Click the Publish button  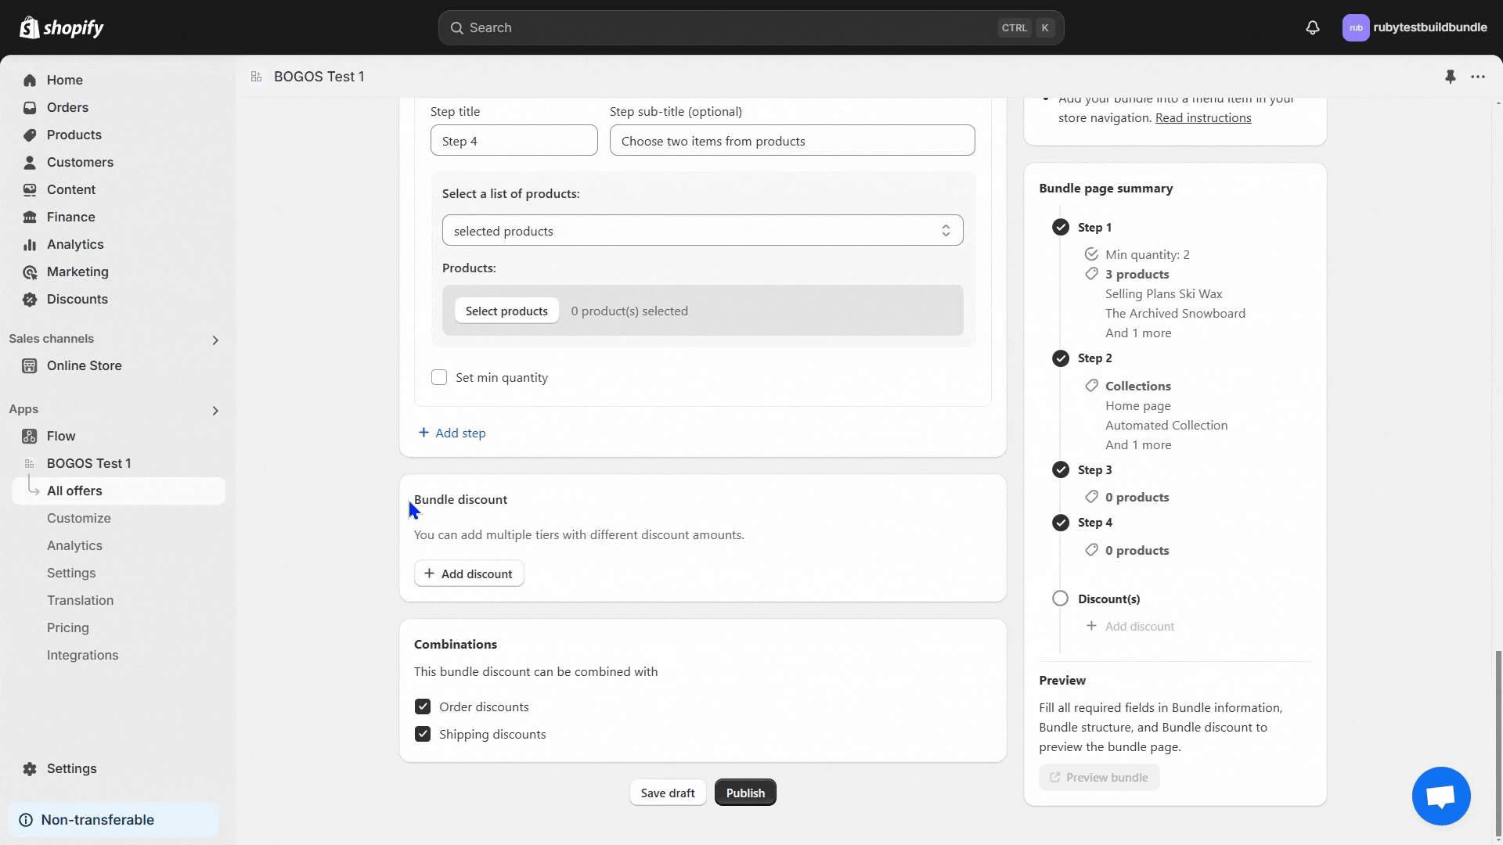[x=744, y=793]
